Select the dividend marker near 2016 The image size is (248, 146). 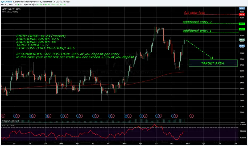pyautogui.click(x=126, y=116)
